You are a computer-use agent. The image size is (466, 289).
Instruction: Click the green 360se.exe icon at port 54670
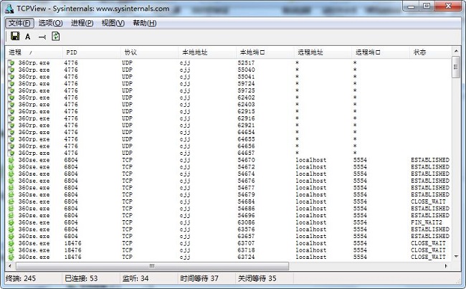(x=11, y=160)
